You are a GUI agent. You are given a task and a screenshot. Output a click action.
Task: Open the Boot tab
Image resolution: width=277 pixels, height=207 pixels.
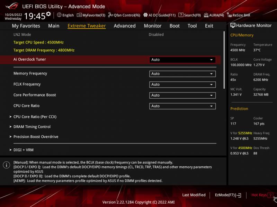pos(175,26)
